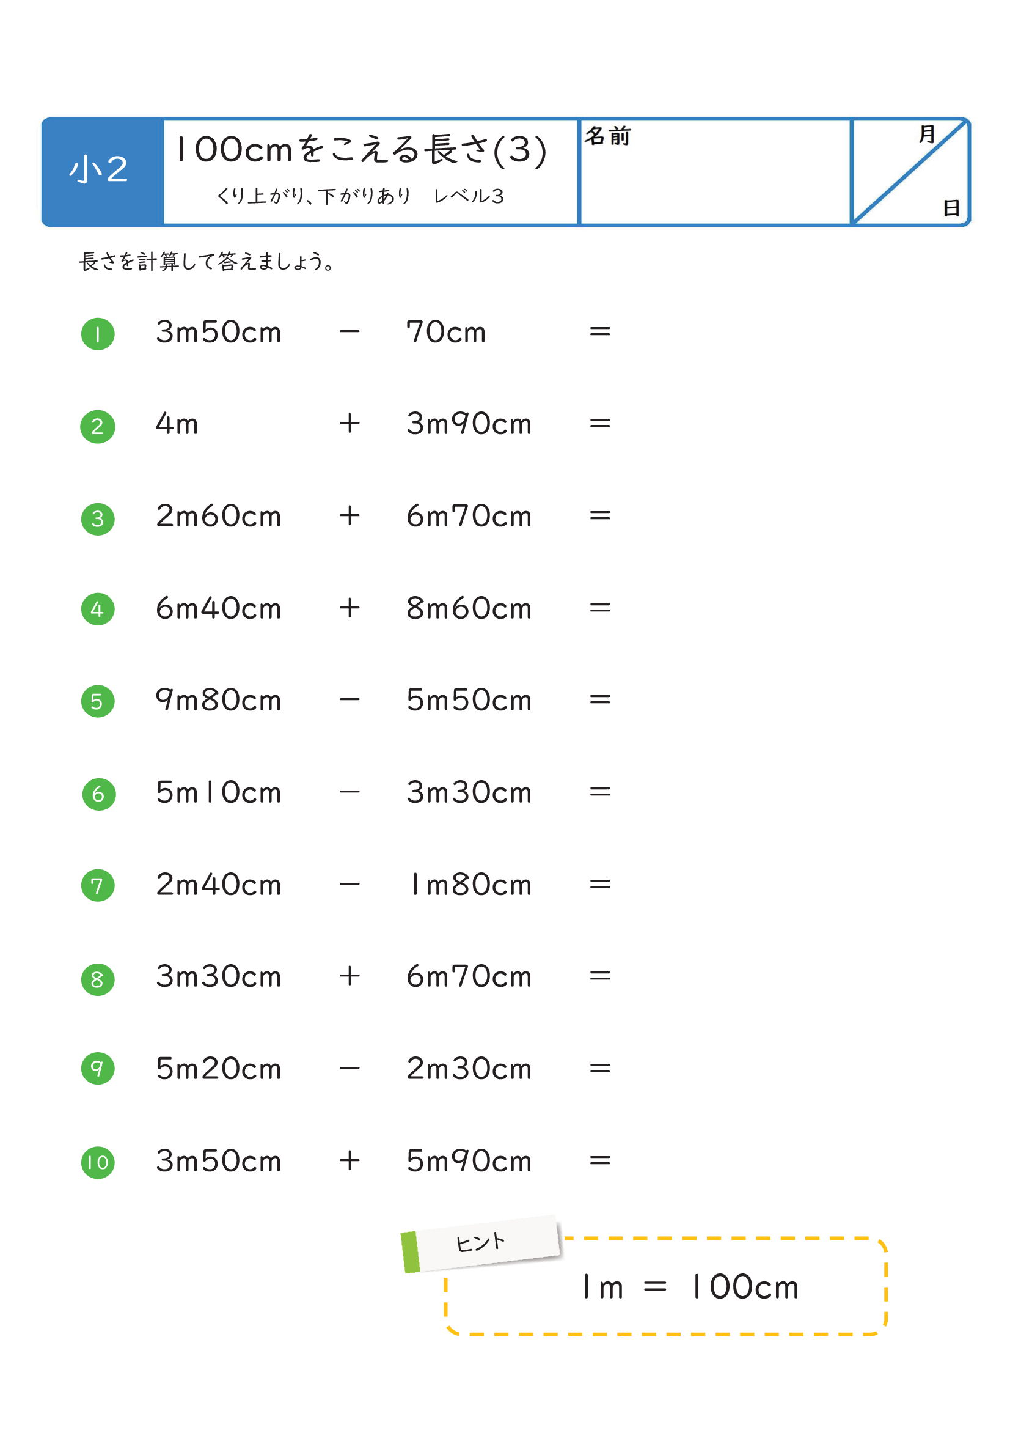Click the 1m = 100cm hint box

point(689,1287)
